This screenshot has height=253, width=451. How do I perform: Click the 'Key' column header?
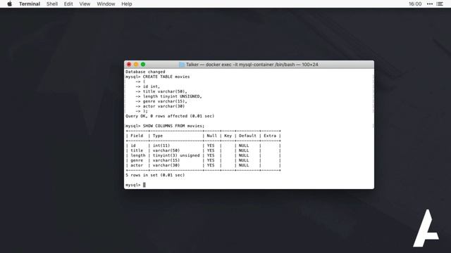coord(228,136)
